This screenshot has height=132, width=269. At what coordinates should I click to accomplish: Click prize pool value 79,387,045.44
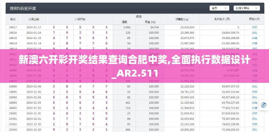pyautogui.click(x=230, y=119)
